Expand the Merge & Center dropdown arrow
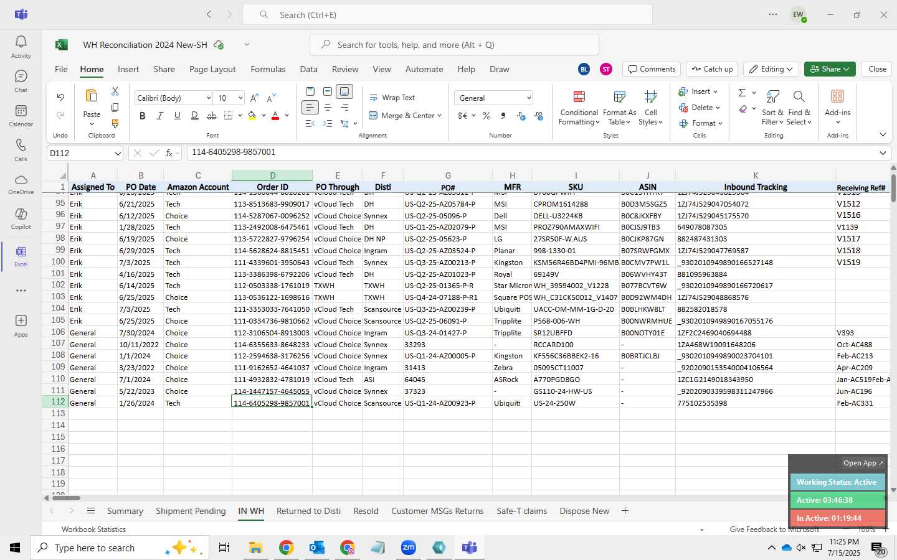The image size is (897, 560). pos(439,116)
